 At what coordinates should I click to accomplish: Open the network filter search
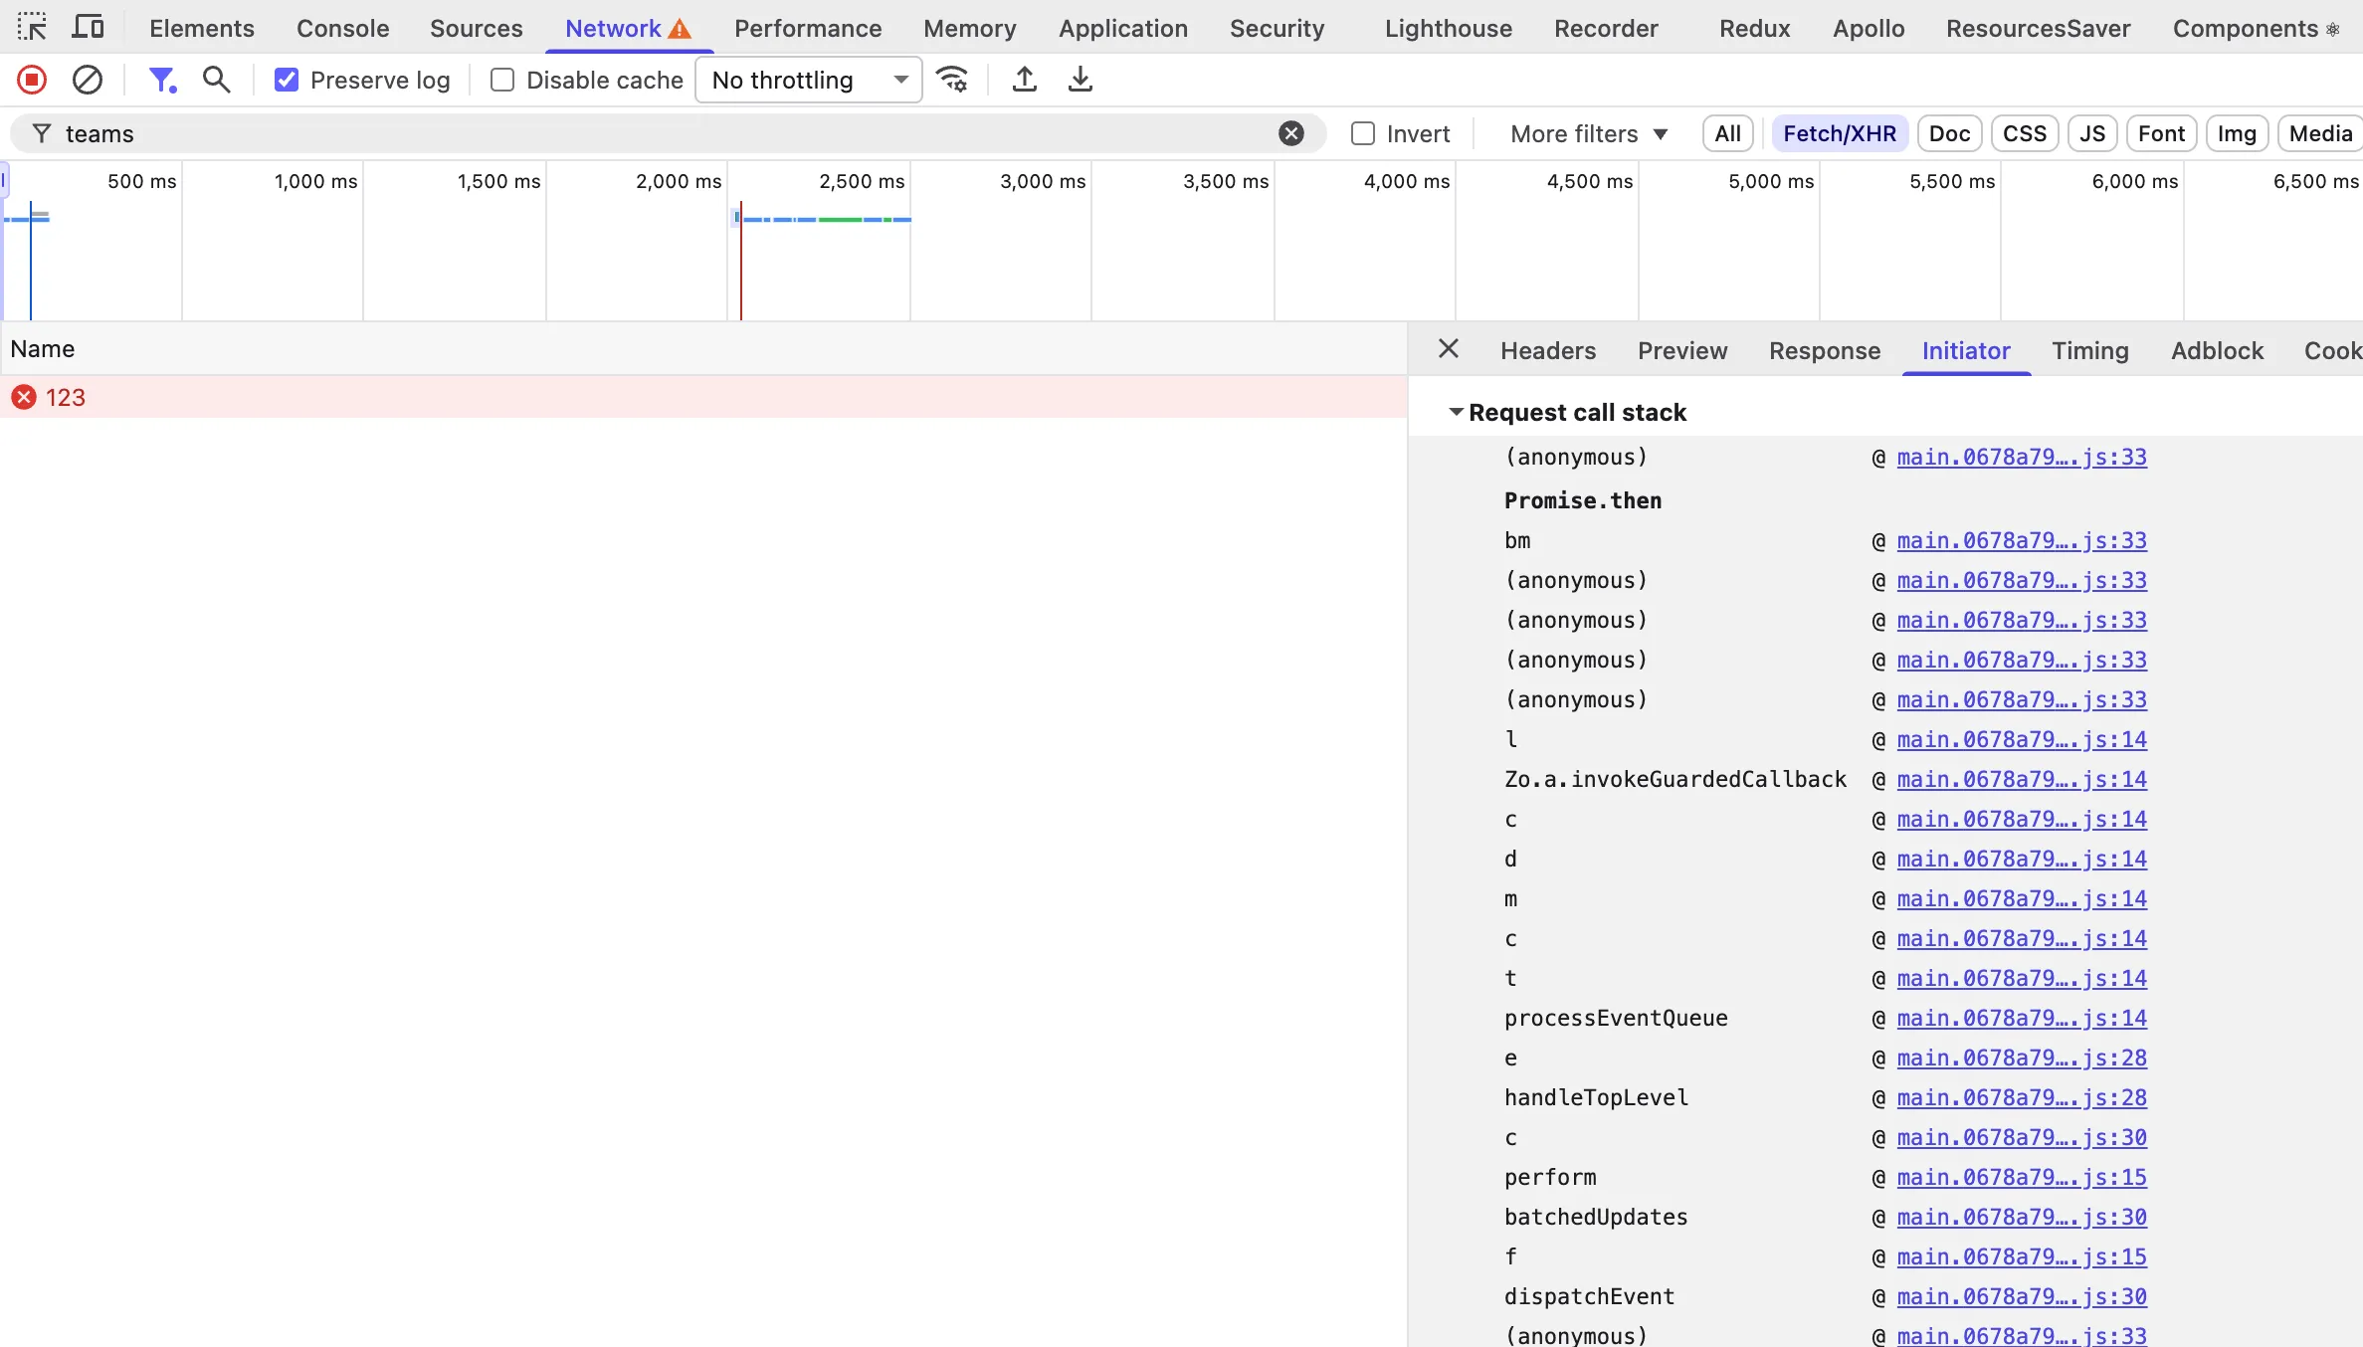click(x=217, y=80)
